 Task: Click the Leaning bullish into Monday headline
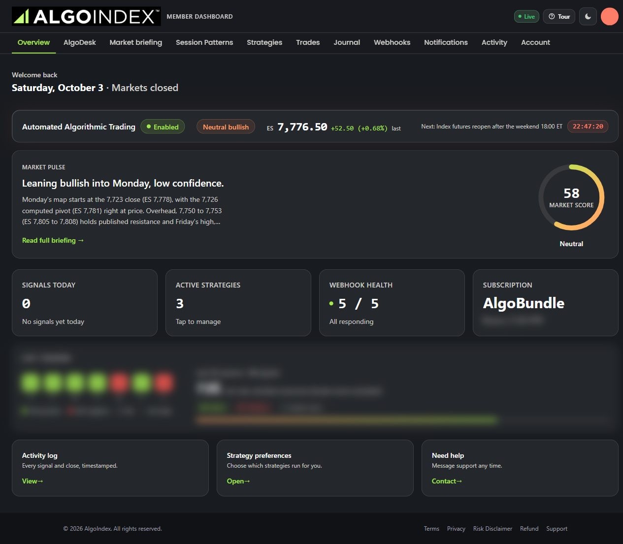[x=123, y=183]
